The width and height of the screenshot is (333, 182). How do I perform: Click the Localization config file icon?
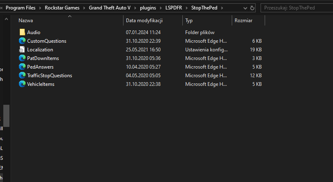click(22, 49)
